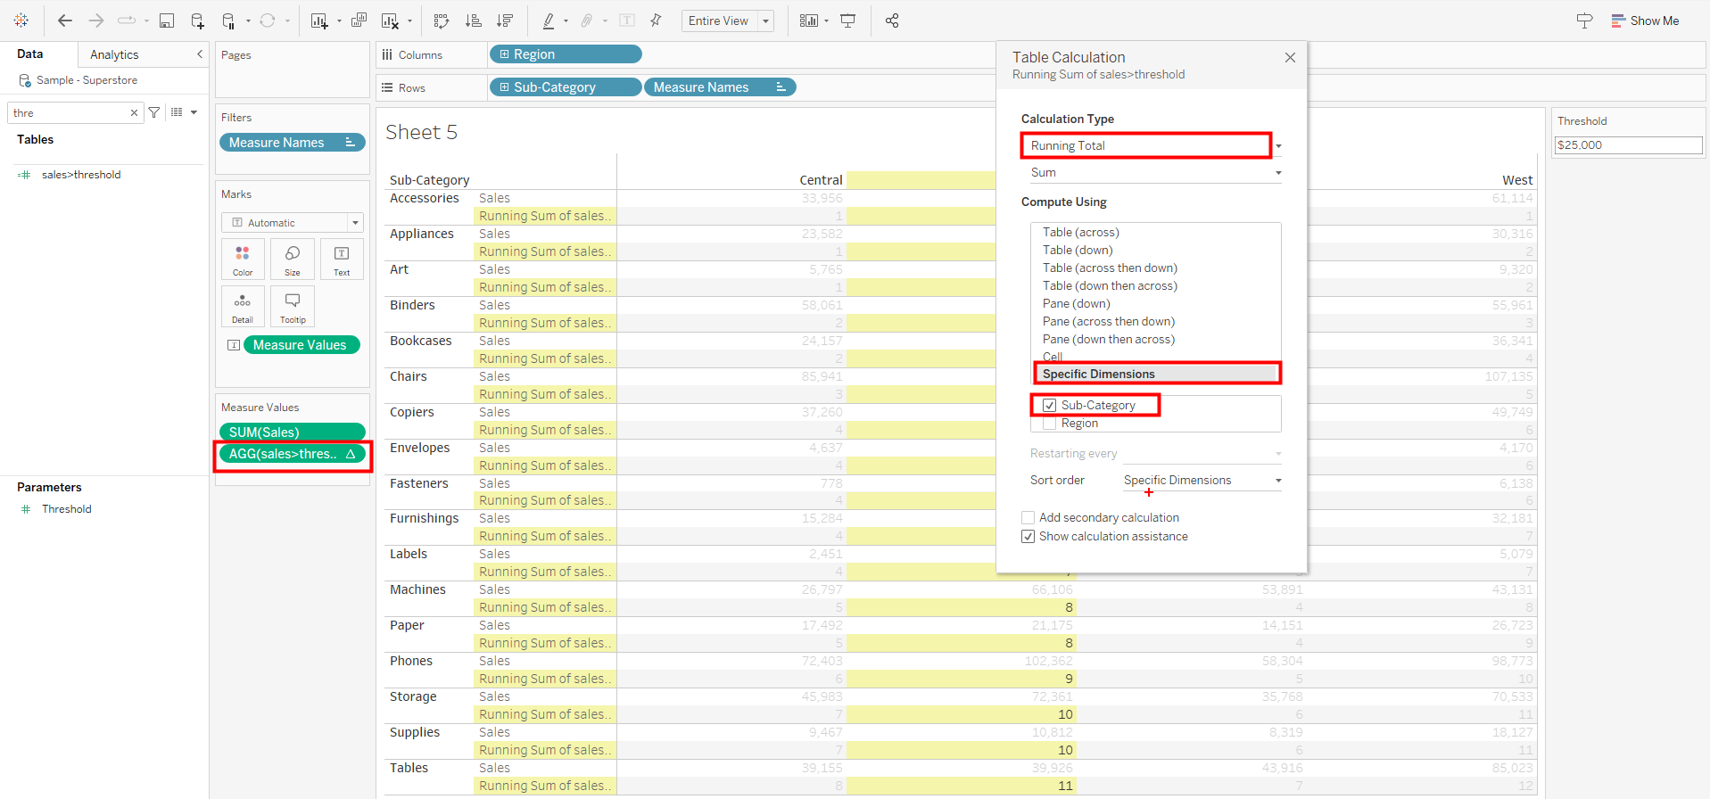Add a new data source
This screenshot has height=799, width=1710.
pos(197,21)
